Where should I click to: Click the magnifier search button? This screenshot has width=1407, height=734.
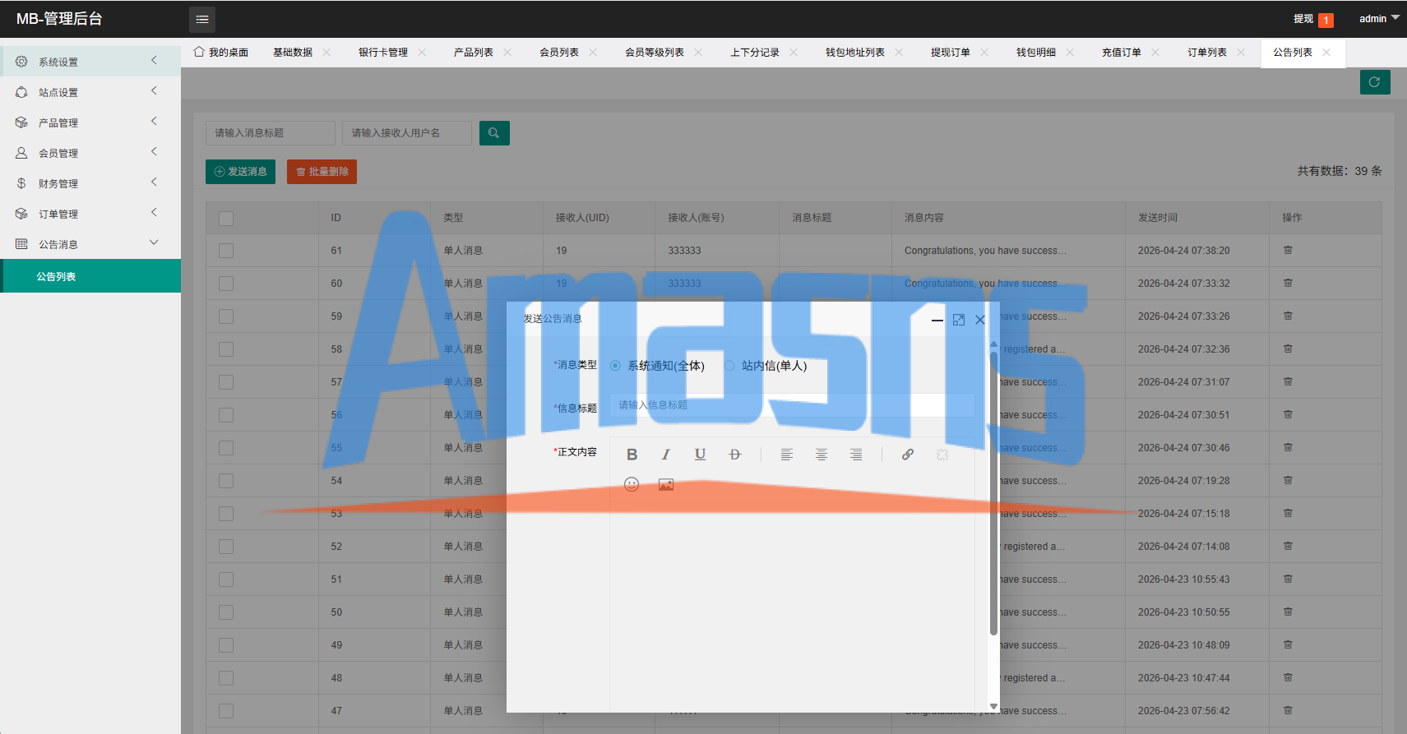point(494,133)
